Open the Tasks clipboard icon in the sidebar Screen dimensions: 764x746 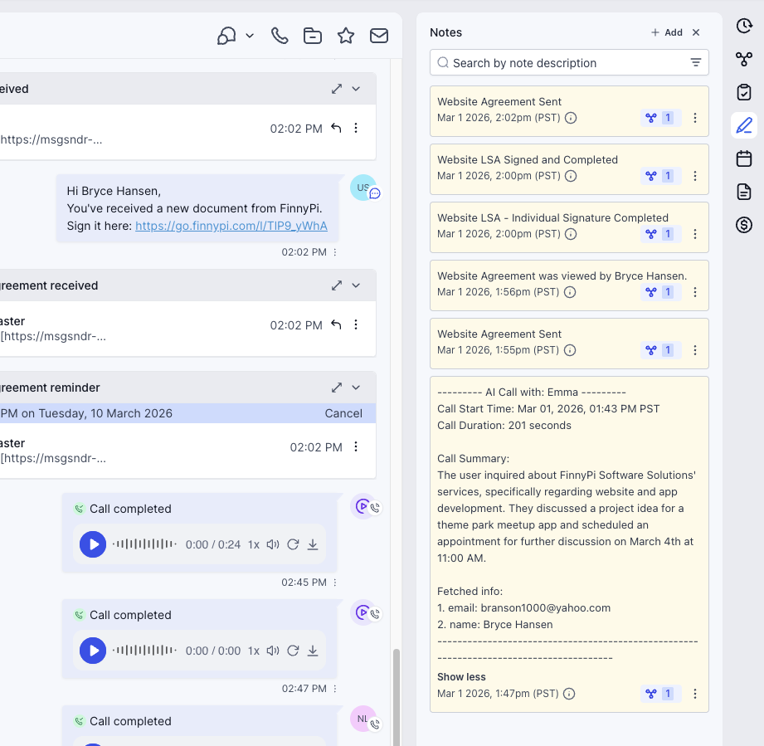pyautogui.click(x=744, y=92)
